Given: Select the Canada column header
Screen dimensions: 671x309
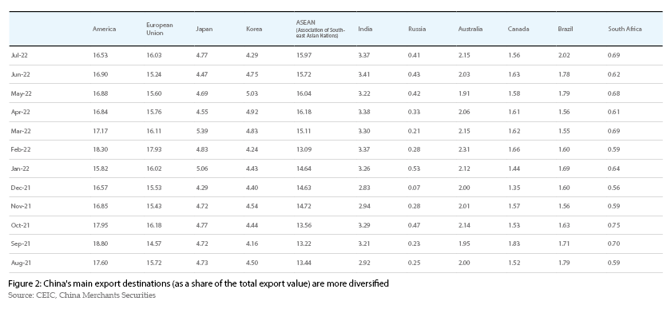Looking at the screenshot, I should (518, 29).
